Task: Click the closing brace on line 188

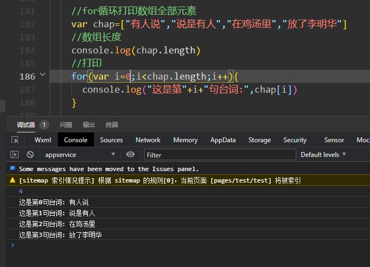Action: 74,103
